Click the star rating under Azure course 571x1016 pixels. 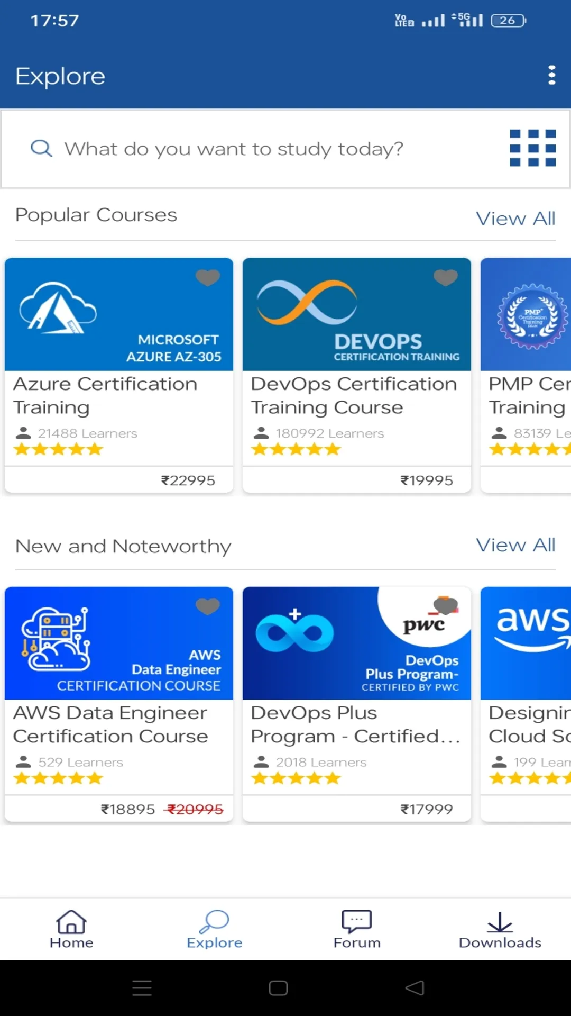[58, 450]
